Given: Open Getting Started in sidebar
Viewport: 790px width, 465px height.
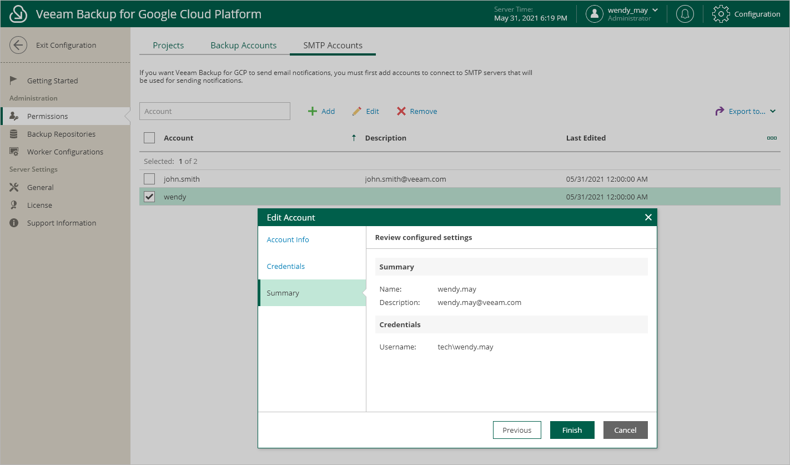Looking at the screenshot, I should (53, 81).
